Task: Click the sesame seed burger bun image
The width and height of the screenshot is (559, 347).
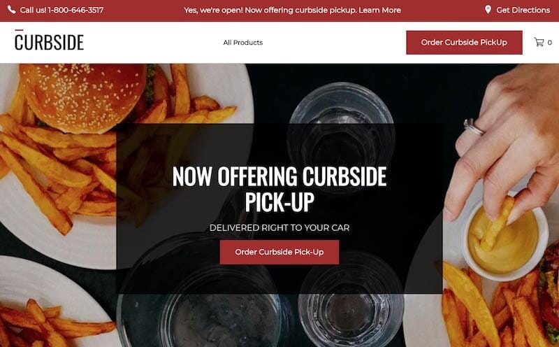Action: 82,97
